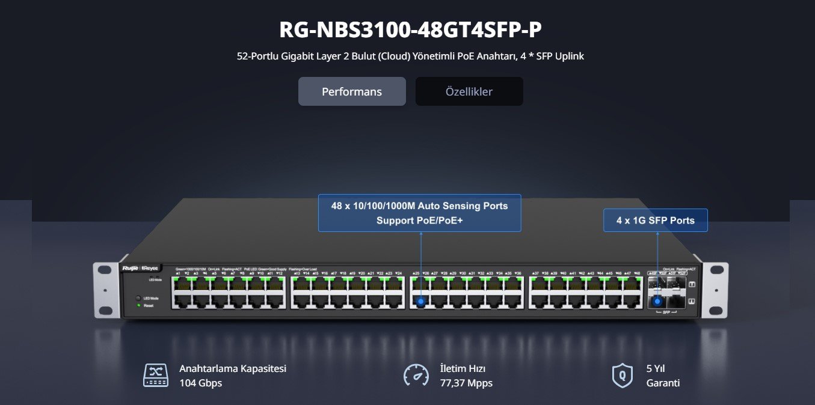Click the warranty shield icon
815x405 pixels.
(x=622, y=376)
